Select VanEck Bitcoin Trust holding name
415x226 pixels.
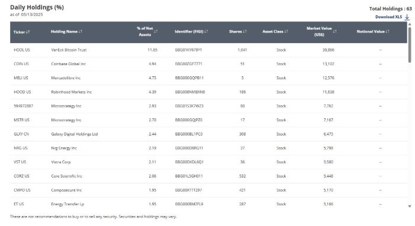click(x=69, y=50)
